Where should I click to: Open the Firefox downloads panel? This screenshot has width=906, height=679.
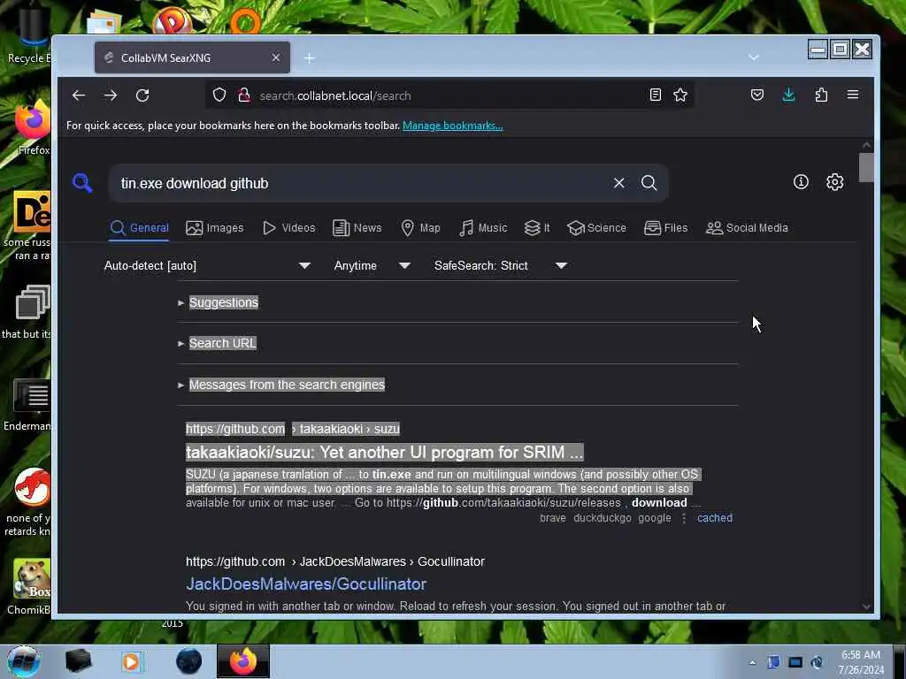point(788,95)
